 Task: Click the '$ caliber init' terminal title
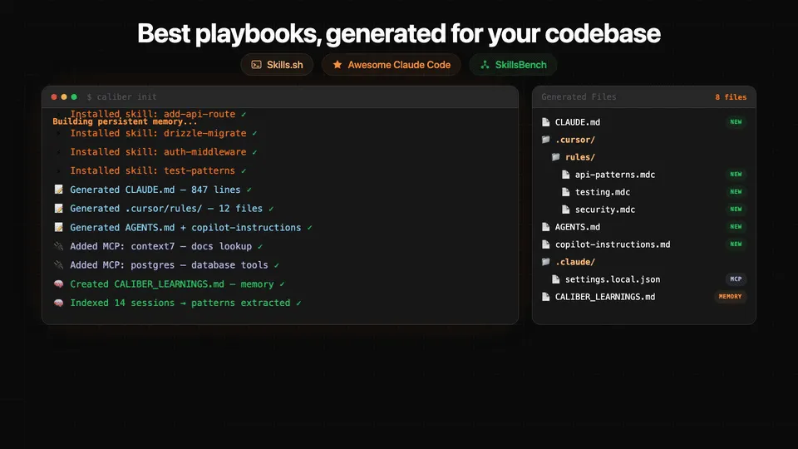[x=121, y=96]
